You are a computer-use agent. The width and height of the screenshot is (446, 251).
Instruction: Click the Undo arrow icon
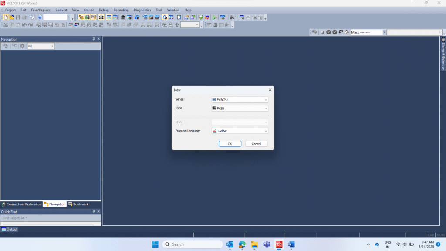point(24,25)
